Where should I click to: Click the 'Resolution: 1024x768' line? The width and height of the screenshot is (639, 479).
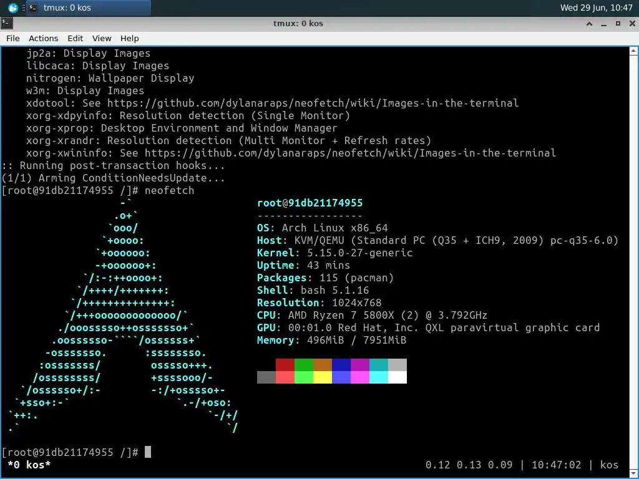click(x=319, y=303)
